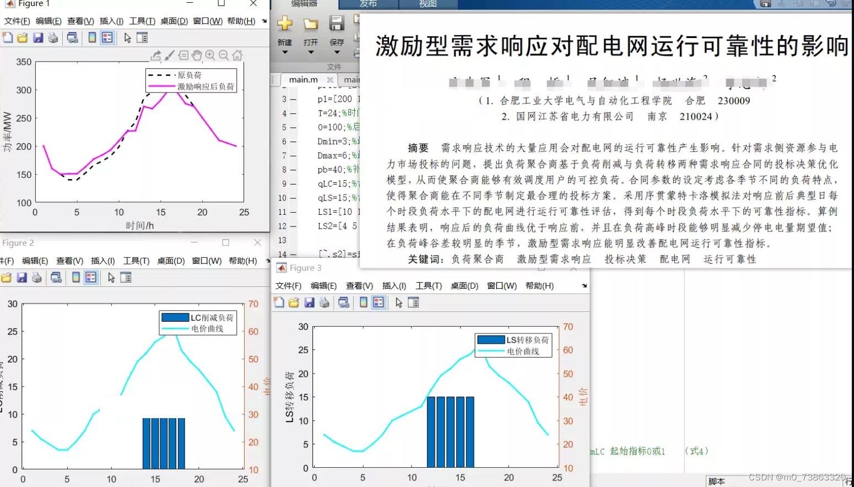Click Link Plot icon in Figure 1 toolbar
The image size is (854, 487).
click(x=72, y=37)
